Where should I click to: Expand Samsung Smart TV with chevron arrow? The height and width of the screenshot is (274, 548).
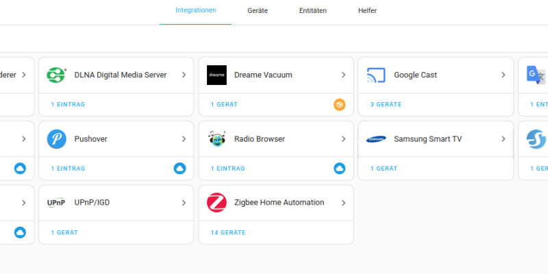[x=503, y=139]
